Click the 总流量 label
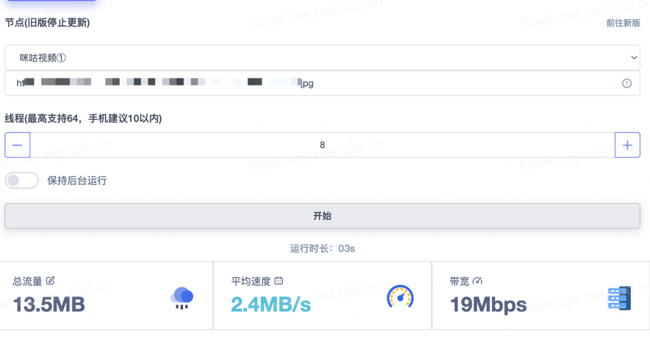The height and width of the screenshot is (341, 650). click(x=27, y=281)
